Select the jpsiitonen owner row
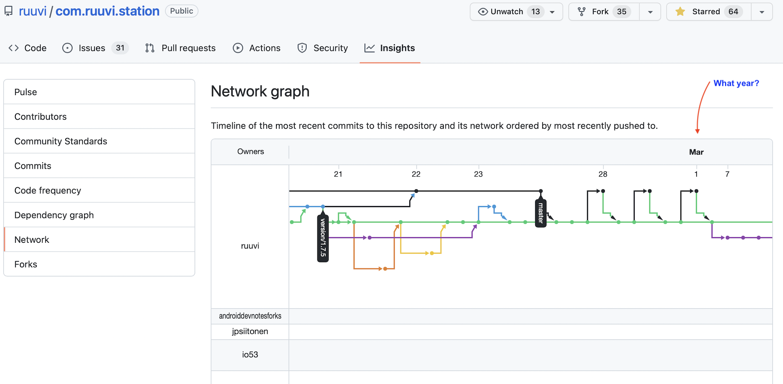Screen dimensions: 783x384 [x=492, y=332]
